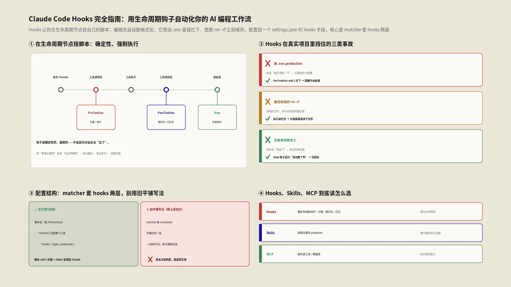Click the main title Claude Code Hooks 完全指南

coord(140,19)
